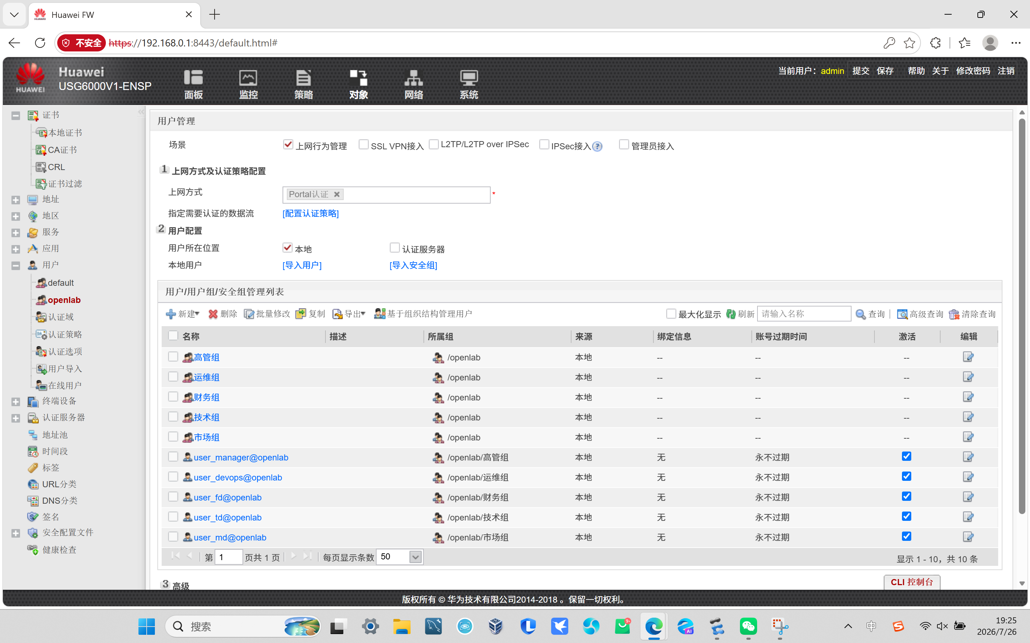Open the user_fd@openlab user link
Viewport: 1030px width, 643px height.
click(x=227, y=498)
